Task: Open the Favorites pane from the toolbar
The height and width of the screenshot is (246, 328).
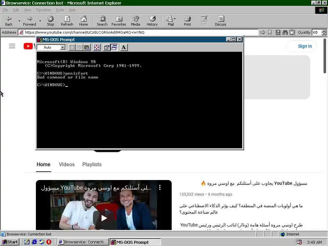Action: (x=119, y=21)
